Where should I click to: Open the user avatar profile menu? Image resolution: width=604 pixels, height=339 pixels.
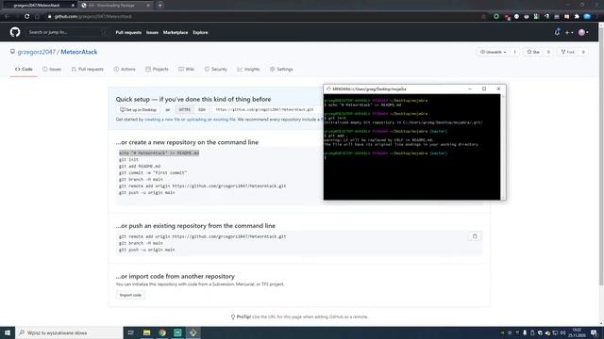click(x=583, y=33)
